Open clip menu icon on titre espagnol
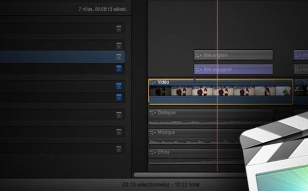This screenshot has height=191, width=308. [198, 70]
